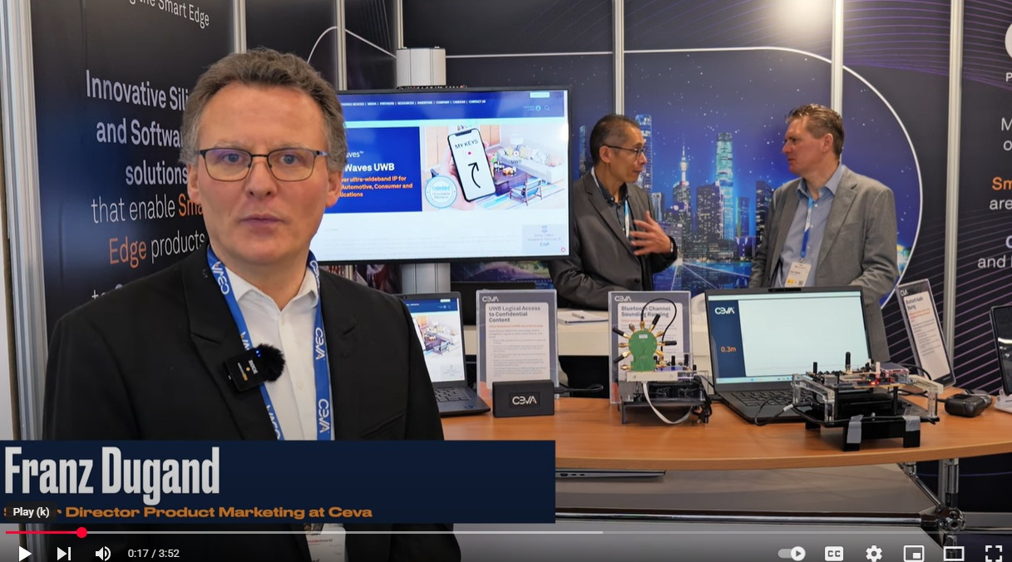The image size is (1012, 562).
Task: Click the red scrubber handle on the progress bar
Action: coord(81,532)
